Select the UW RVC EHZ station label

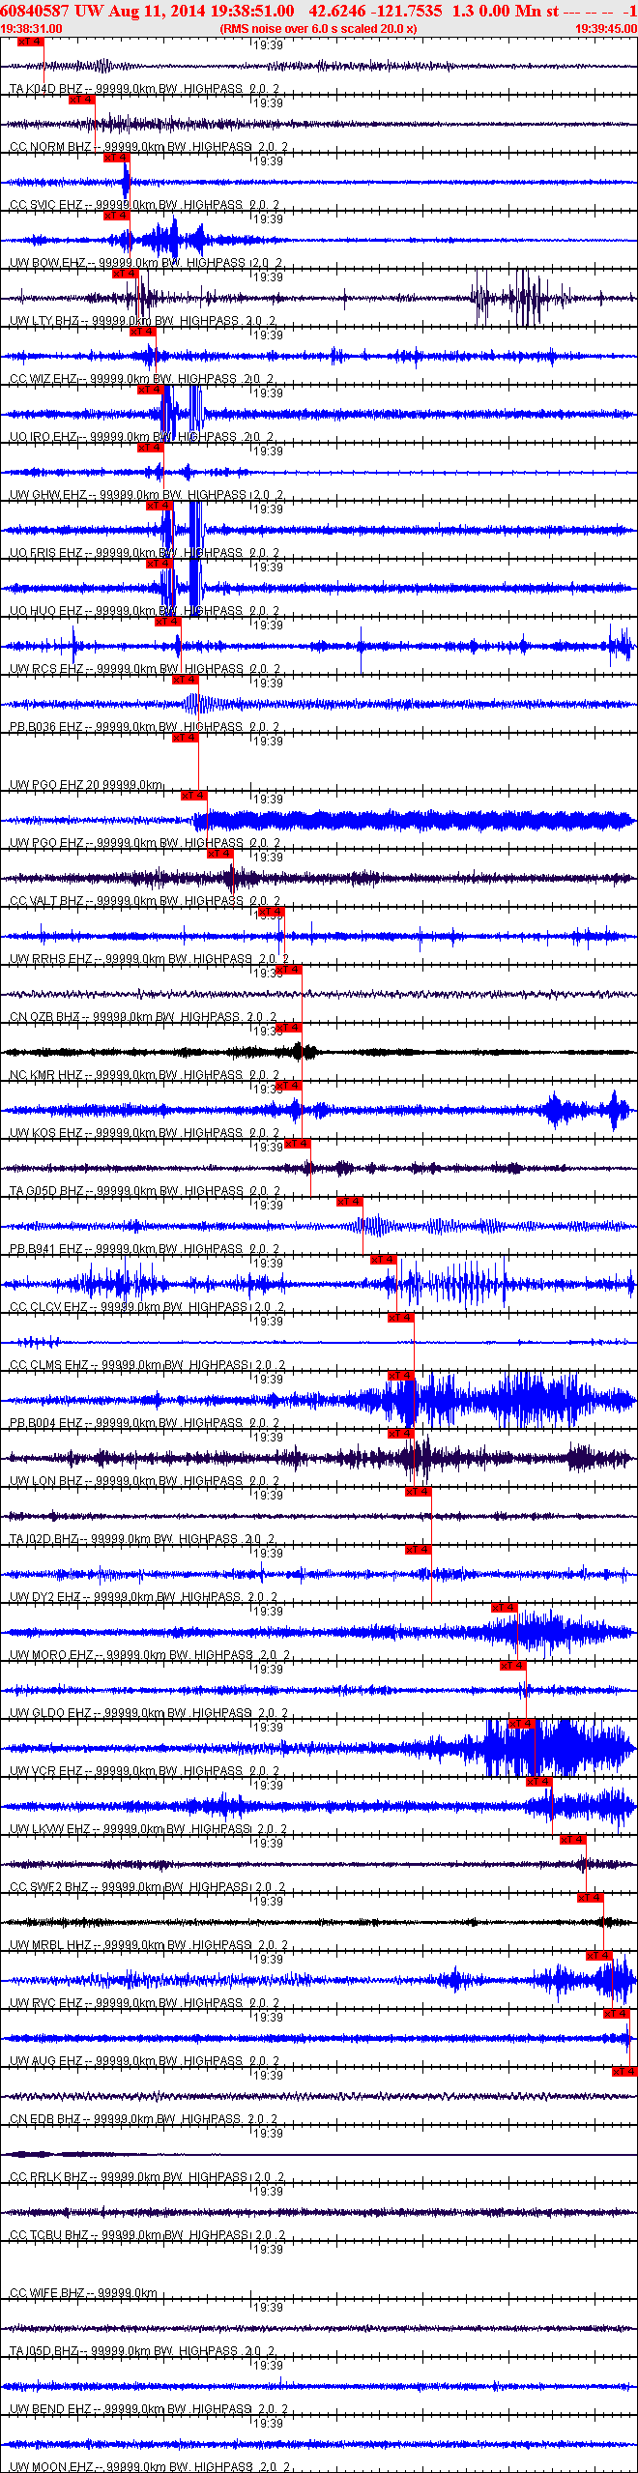(145, 2003)
